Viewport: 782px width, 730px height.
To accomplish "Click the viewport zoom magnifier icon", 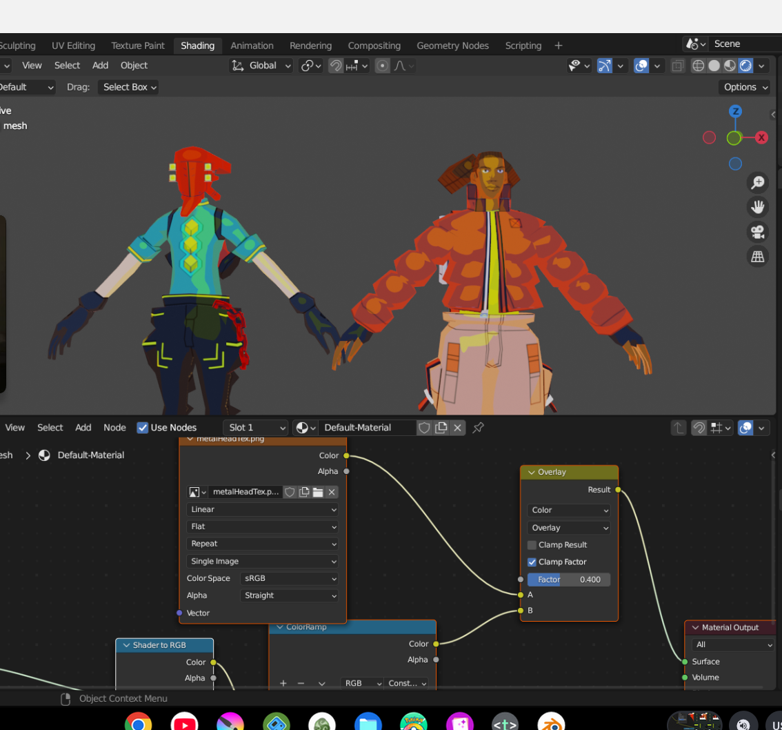I will (757, 183).
